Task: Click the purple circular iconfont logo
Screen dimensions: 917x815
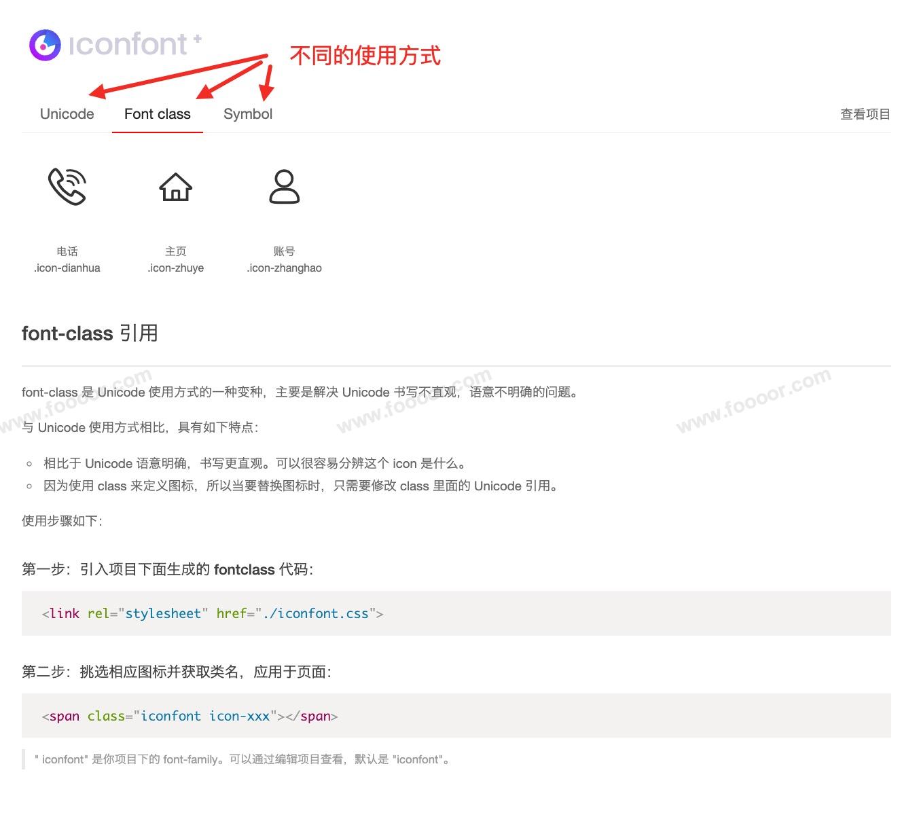Action: (45, 45)
